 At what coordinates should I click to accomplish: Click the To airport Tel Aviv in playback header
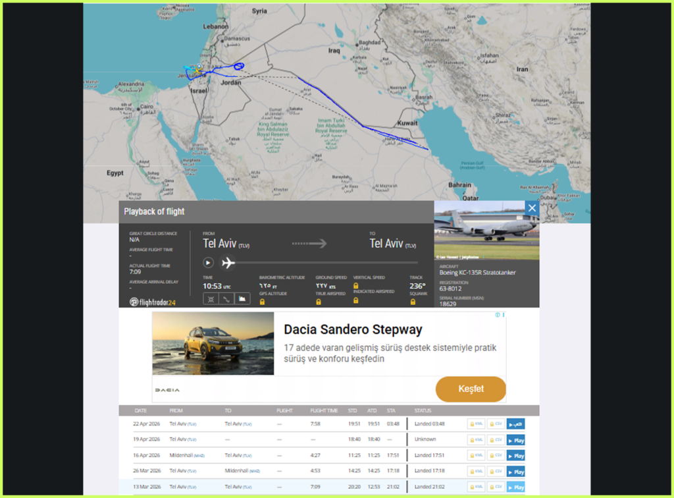(x=392, y=244)
